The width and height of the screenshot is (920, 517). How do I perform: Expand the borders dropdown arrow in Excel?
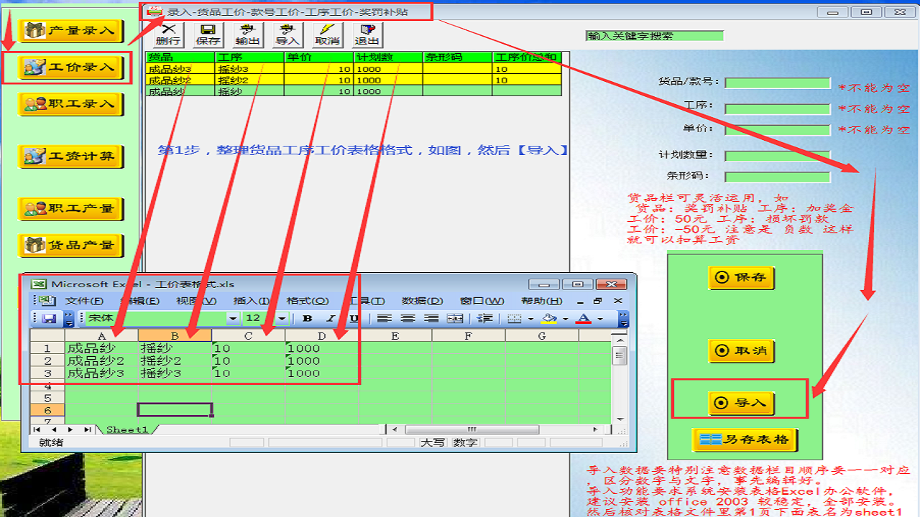(x=529, y=319)
